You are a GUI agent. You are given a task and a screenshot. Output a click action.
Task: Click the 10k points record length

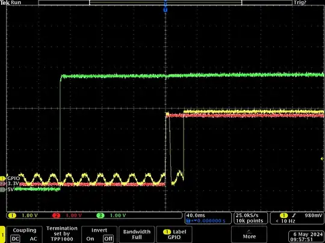click(249, 221)
